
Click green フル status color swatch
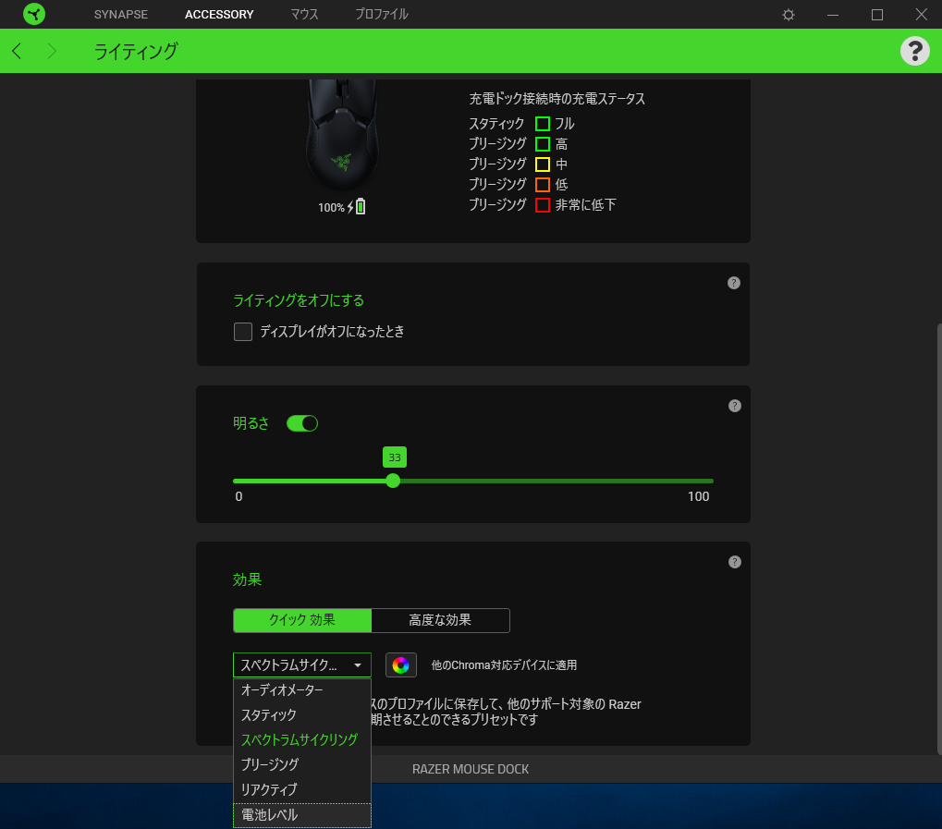click(542, 124)
